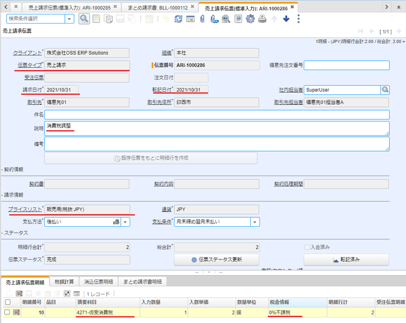Click edit icon on row 10
The height and width of the screenshot is (323, 406).
click(x=16, y=312)
